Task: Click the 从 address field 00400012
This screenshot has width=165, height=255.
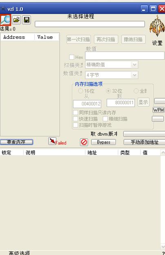Action: coord(87,104)
